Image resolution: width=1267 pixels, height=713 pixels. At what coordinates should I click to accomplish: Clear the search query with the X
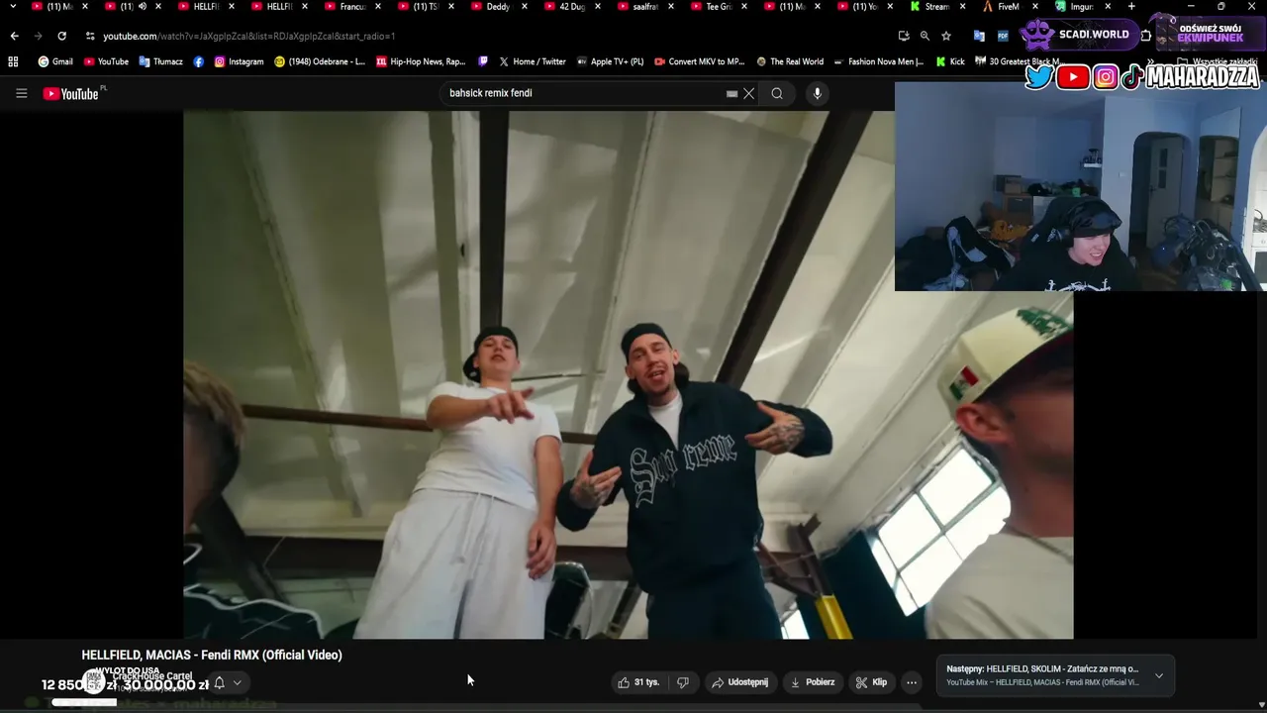tap(749, 93)
